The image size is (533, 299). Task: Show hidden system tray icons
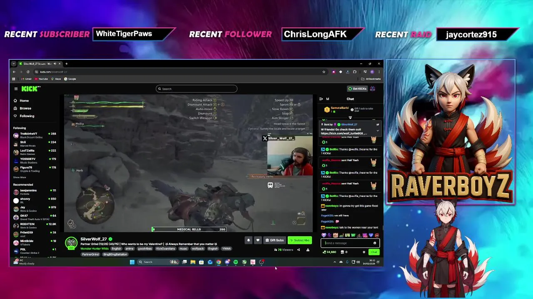coord(335,262)
